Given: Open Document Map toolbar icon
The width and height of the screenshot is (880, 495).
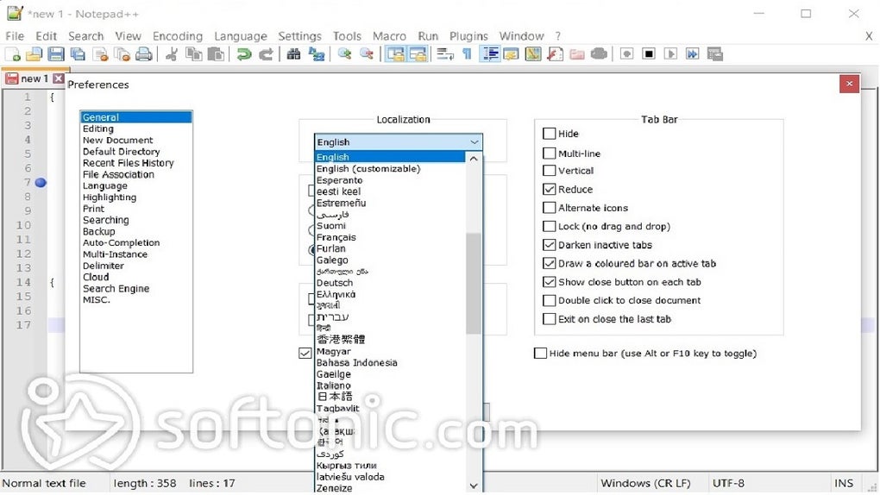Looking at the screenshot, I should pyautogui.click(x=533, y=53).
